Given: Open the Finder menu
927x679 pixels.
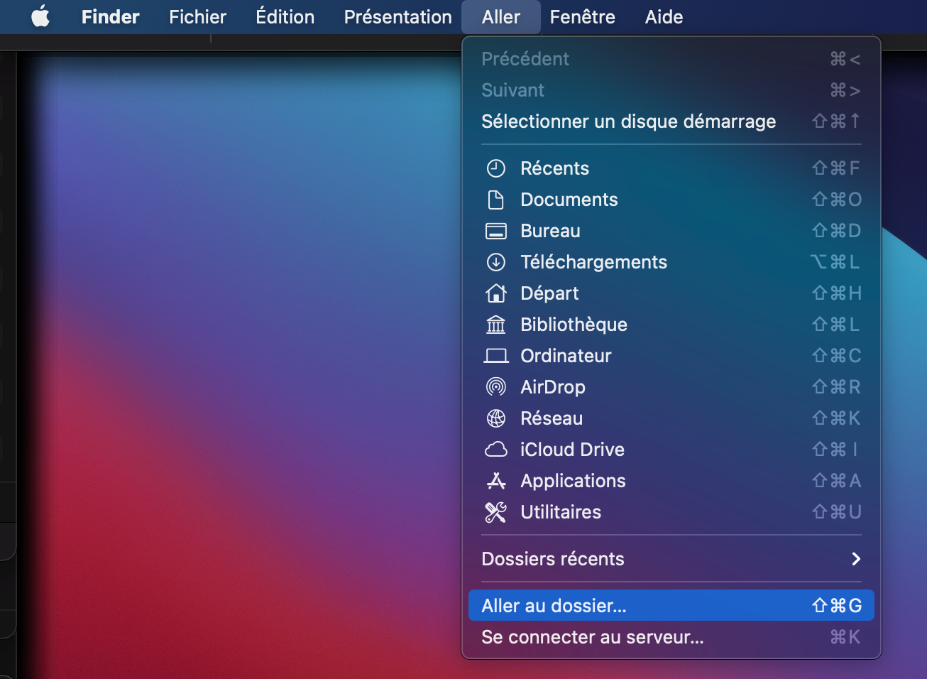Looking at the screenshot, I should click(x=110, y=16).
